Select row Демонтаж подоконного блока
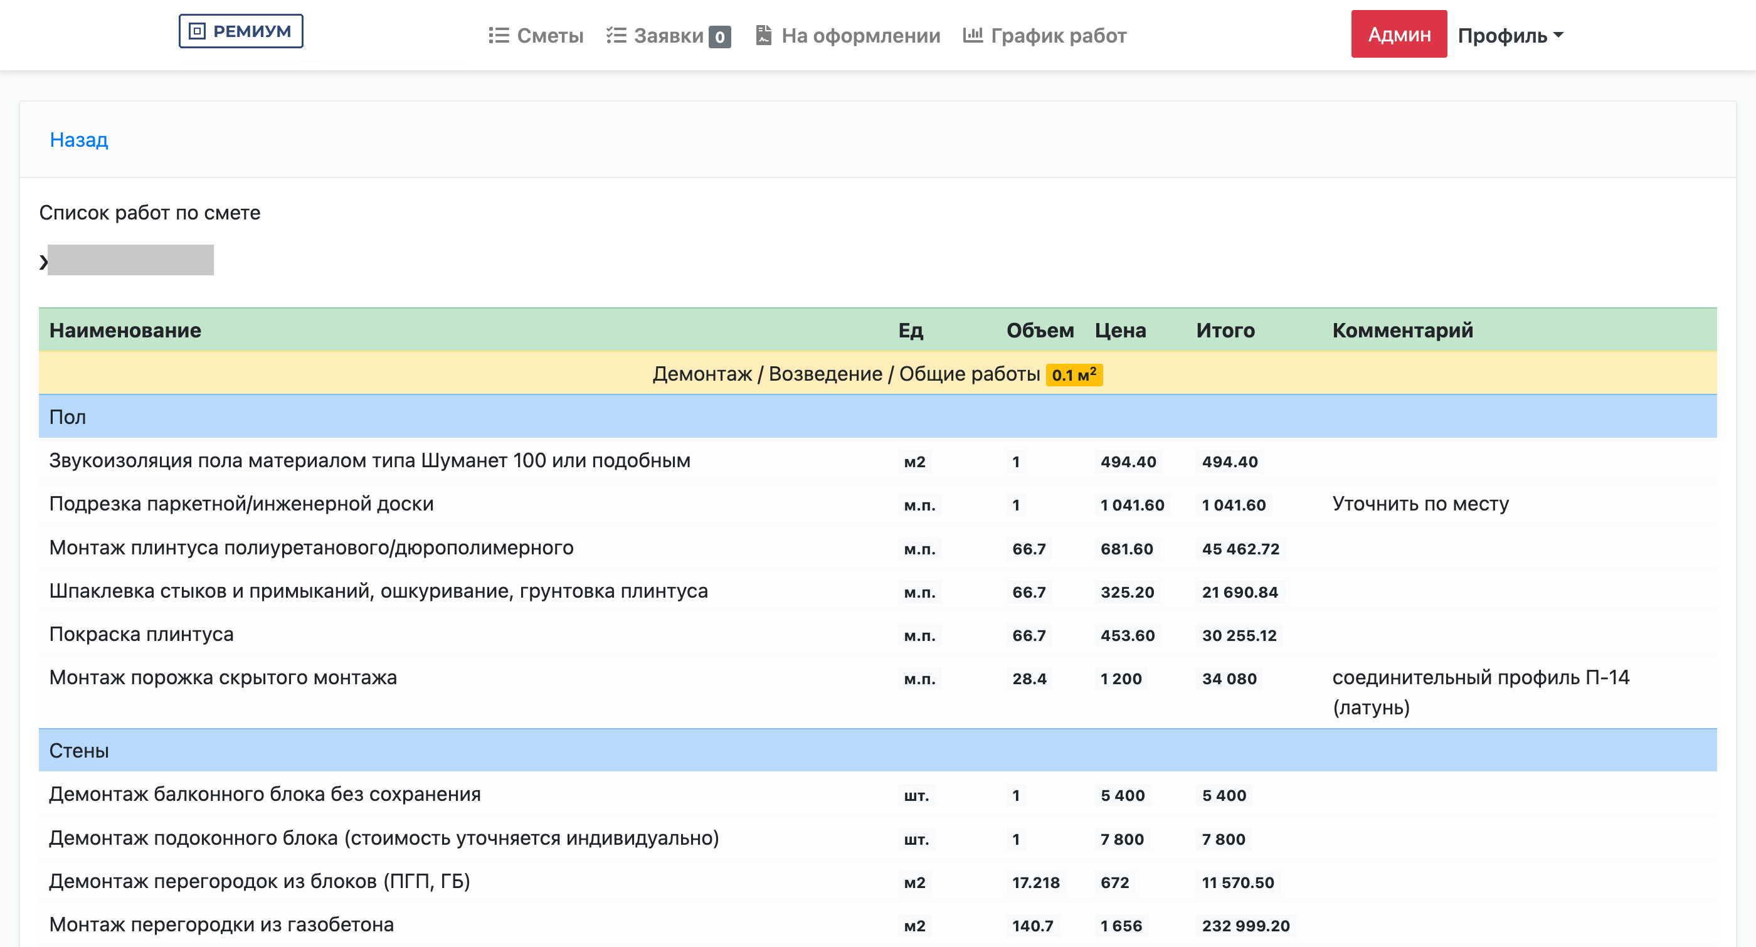The height and width of the screenshot is (947, 1756). [x=877, y=838]
